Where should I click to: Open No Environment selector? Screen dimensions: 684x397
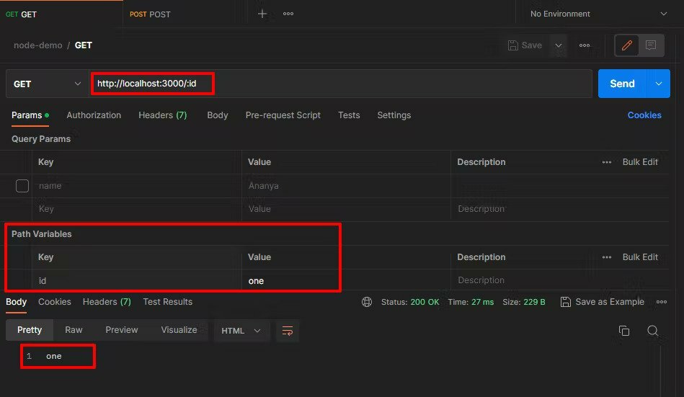[x=598, y=14]
